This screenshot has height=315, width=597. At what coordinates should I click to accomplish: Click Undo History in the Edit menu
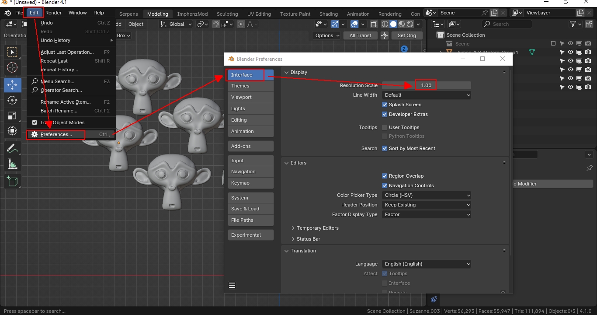(x=56, y=40)
